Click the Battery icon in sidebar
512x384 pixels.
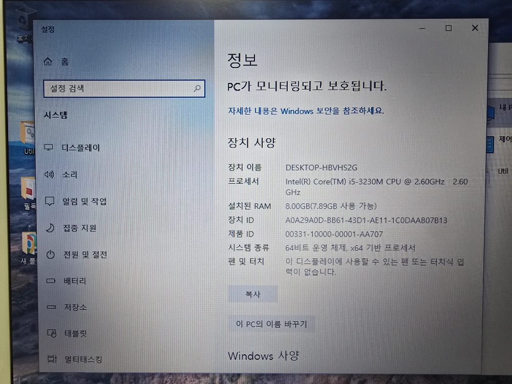51,281
